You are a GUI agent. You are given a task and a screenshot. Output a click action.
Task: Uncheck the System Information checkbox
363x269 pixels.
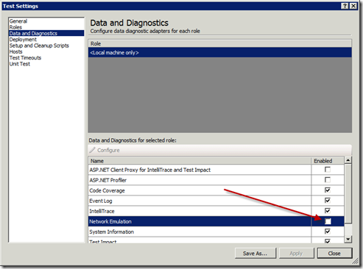tap(328, 232)
